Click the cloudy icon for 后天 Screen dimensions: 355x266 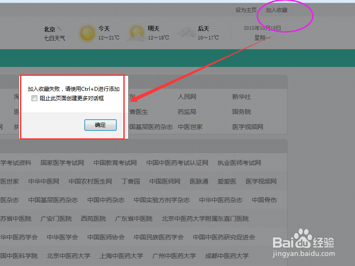pyautogui.click(x=187, y=32)
